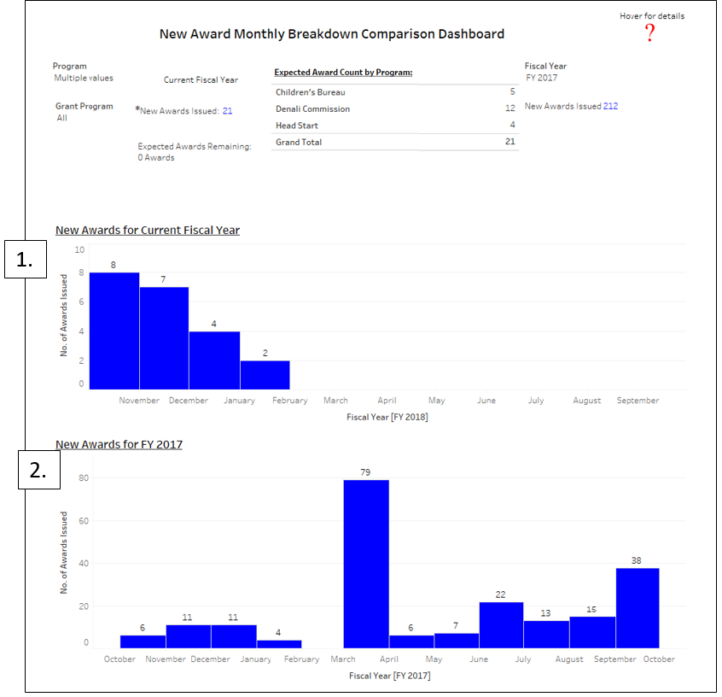Select the bar labeled 8 in FY 2018 chart
The image size is (722, 697).
[x=114, y=331]
